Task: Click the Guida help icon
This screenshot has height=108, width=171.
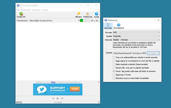Action: tap(96, 14)
